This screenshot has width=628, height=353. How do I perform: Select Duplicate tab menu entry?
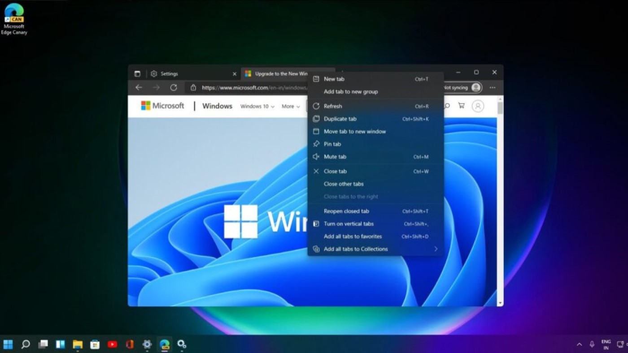click(375, 119)
